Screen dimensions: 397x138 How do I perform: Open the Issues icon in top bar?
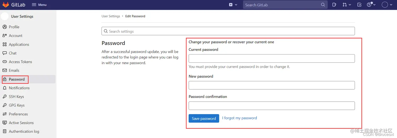click(334, 5)
